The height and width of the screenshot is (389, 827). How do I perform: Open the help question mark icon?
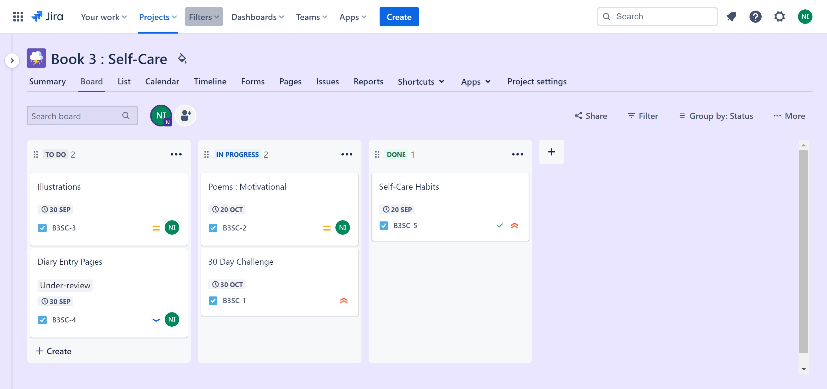[755, 17]
